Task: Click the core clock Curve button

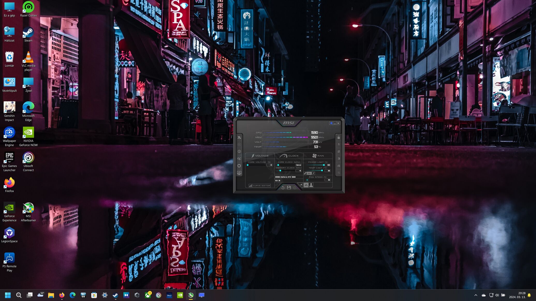Action: [x=298, y=165]
